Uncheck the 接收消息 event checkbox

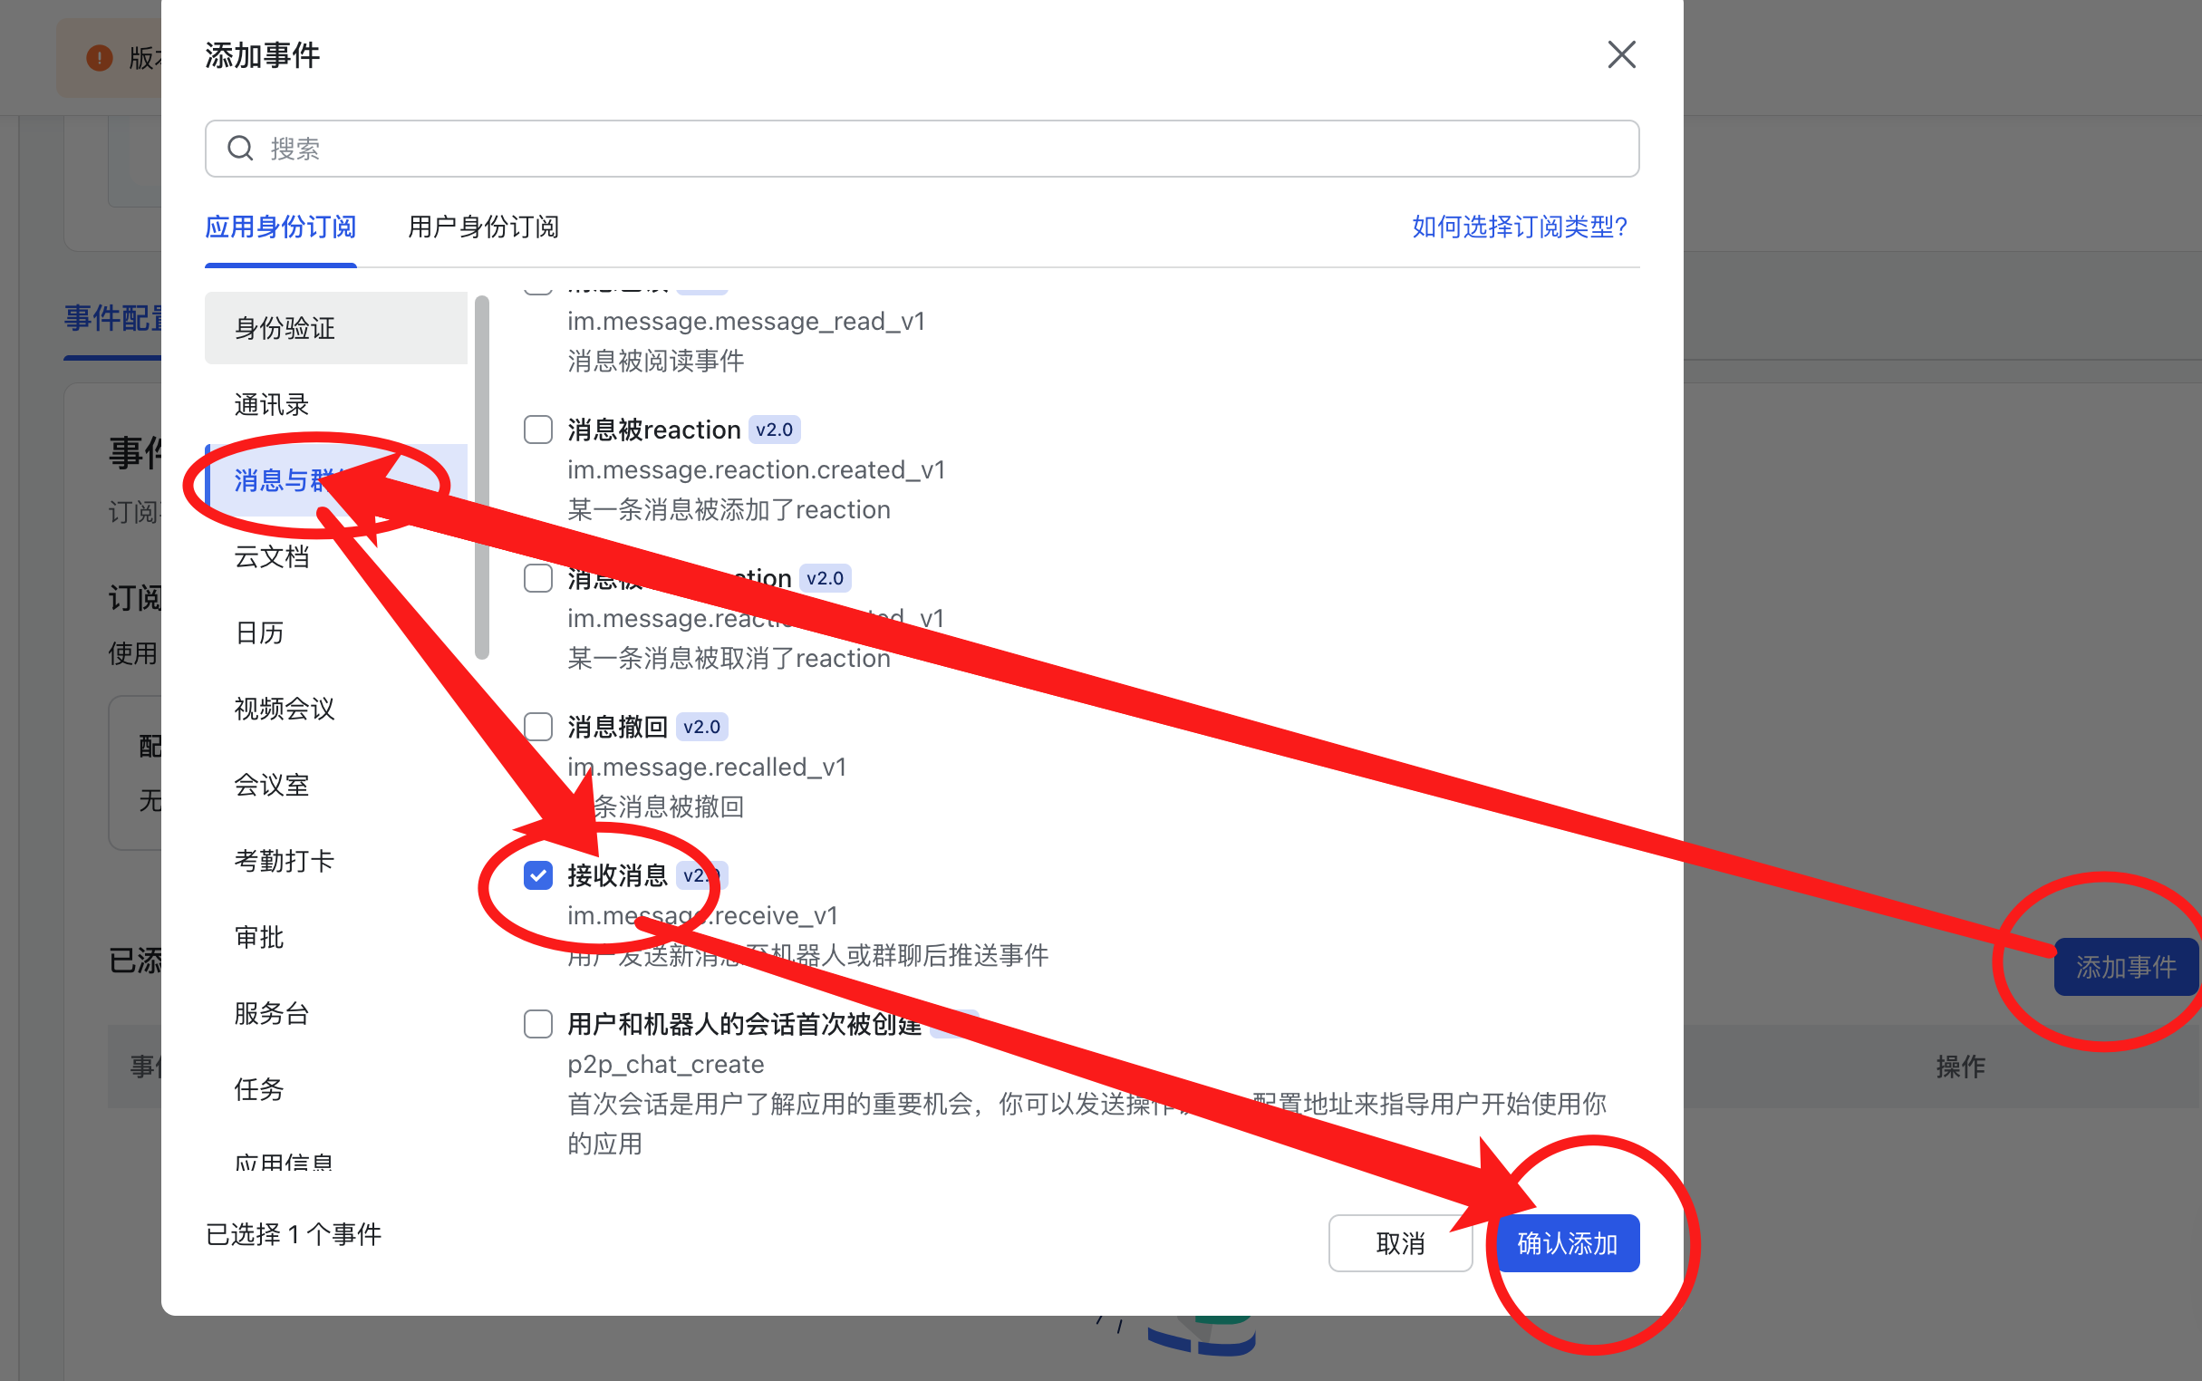point(538,874)
